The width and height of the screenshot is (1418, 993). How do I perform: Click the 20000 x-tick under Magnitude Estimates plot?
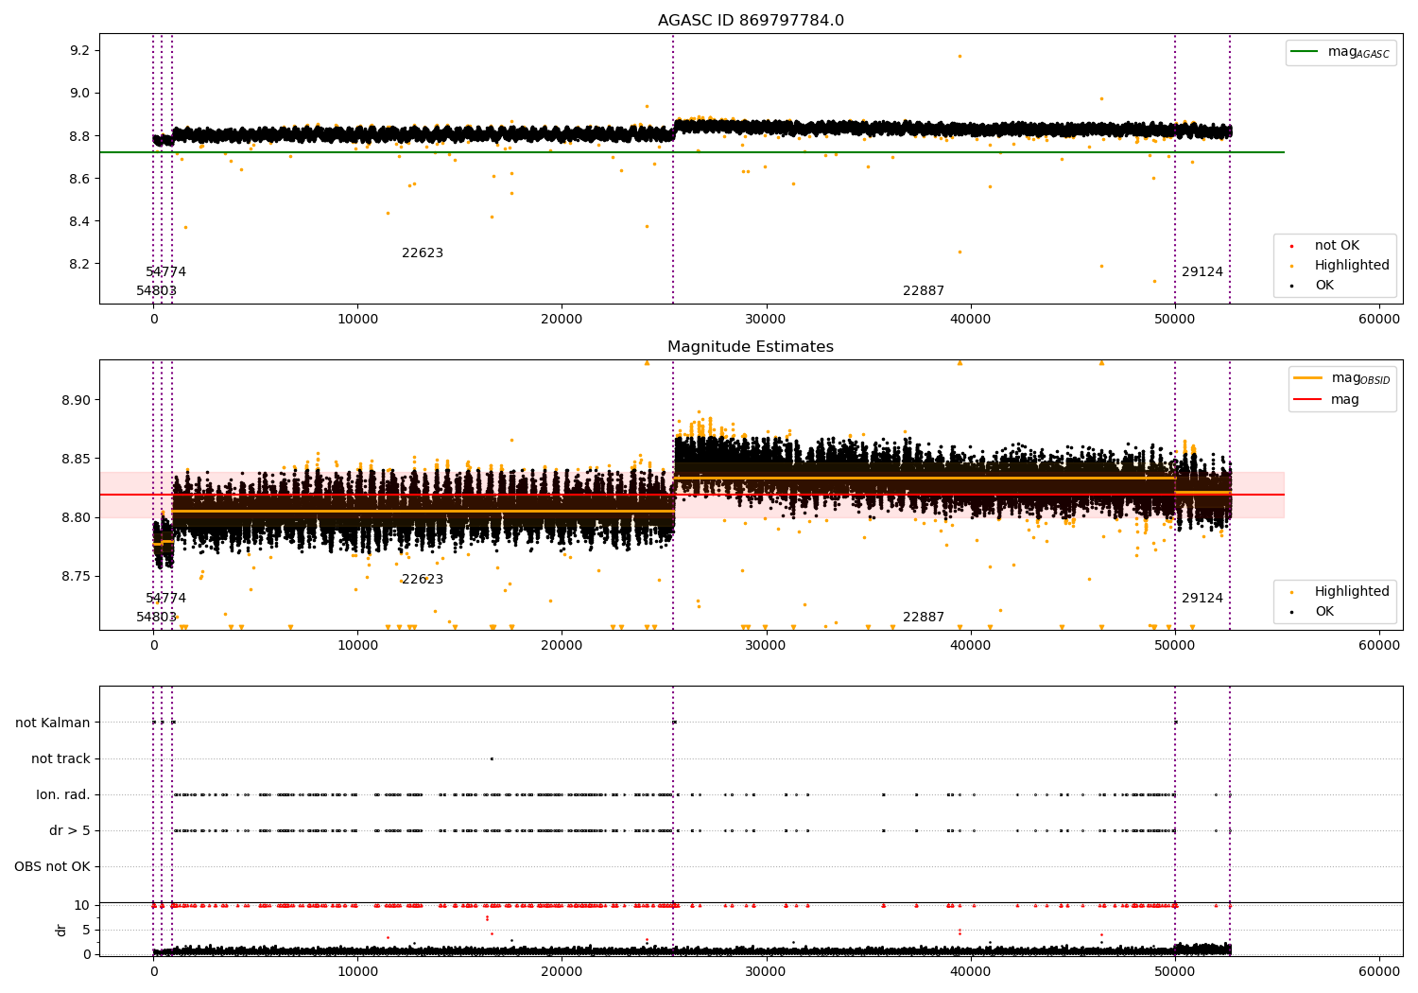click(562, 646)
